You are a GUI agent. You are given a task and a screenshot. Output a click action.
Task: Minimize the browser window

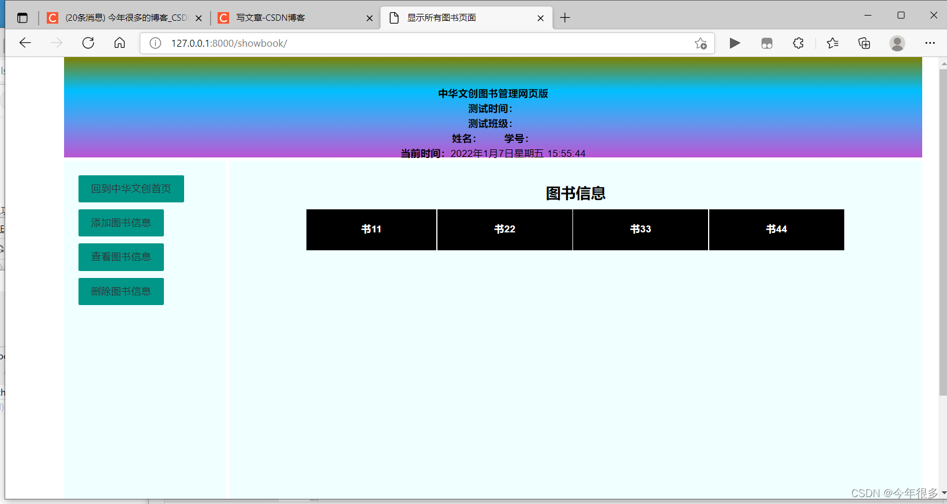click(868, 16)
